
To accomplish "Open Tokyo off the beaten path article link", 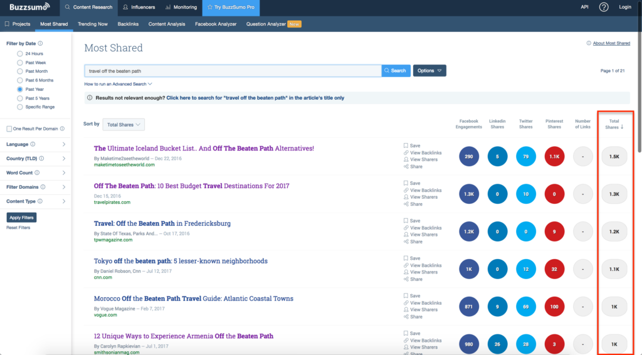I will 181,261.
